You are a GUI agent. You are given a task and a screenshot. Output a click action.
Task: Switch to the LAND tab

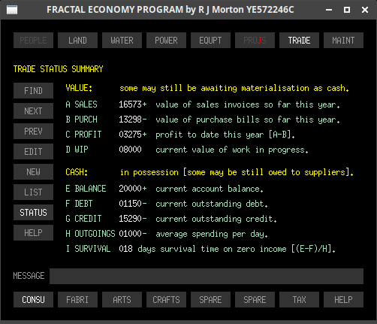click(77, 41)
